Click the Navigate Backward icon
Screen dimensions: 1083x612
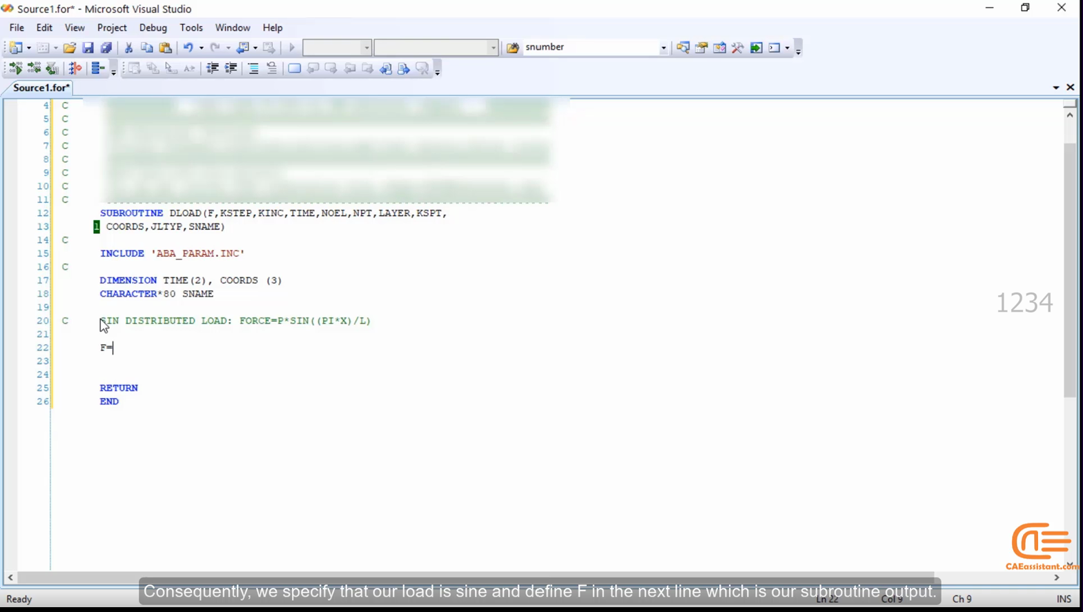(x=242, y=48)
